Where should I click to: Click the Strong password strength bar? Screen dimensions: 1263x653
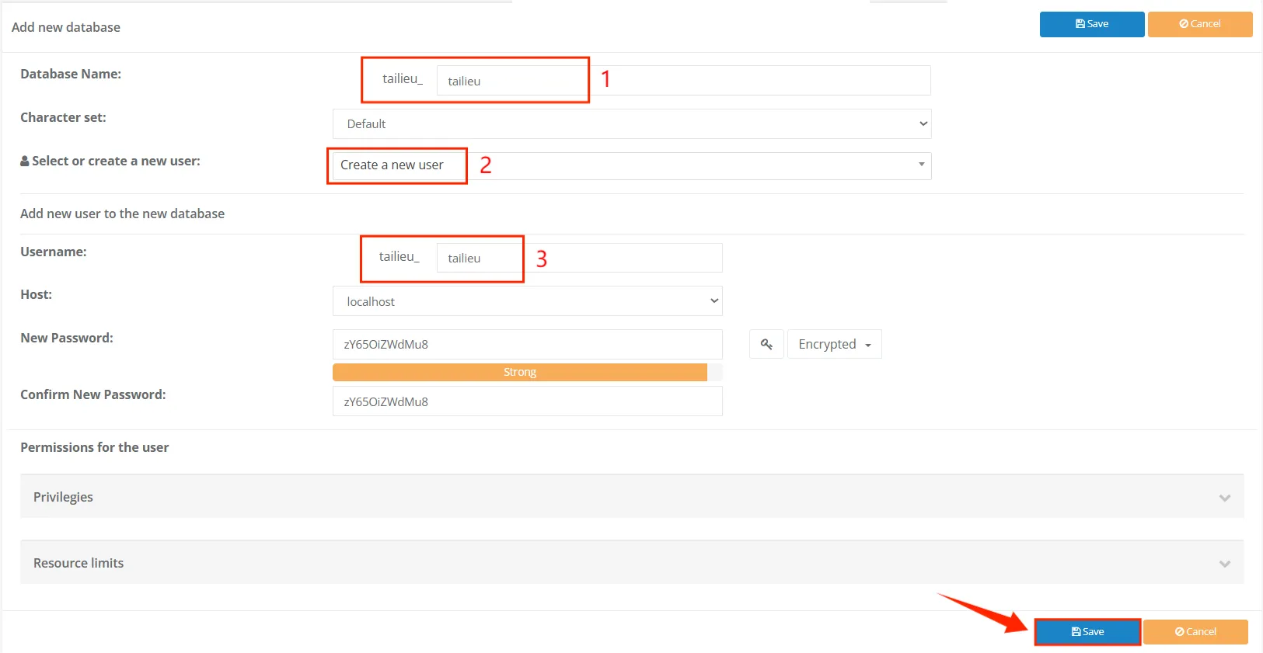pos(520,373)
